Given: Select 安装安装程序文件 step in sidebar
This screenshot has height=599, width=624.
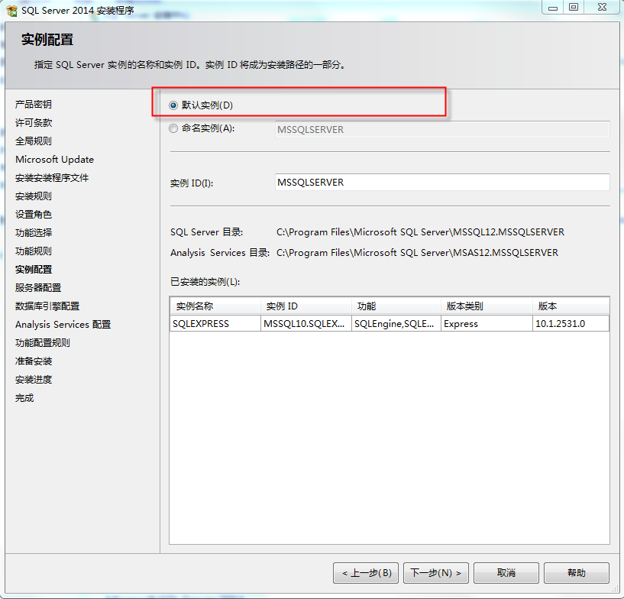Looking at the screenshot, I should [52, 177].
